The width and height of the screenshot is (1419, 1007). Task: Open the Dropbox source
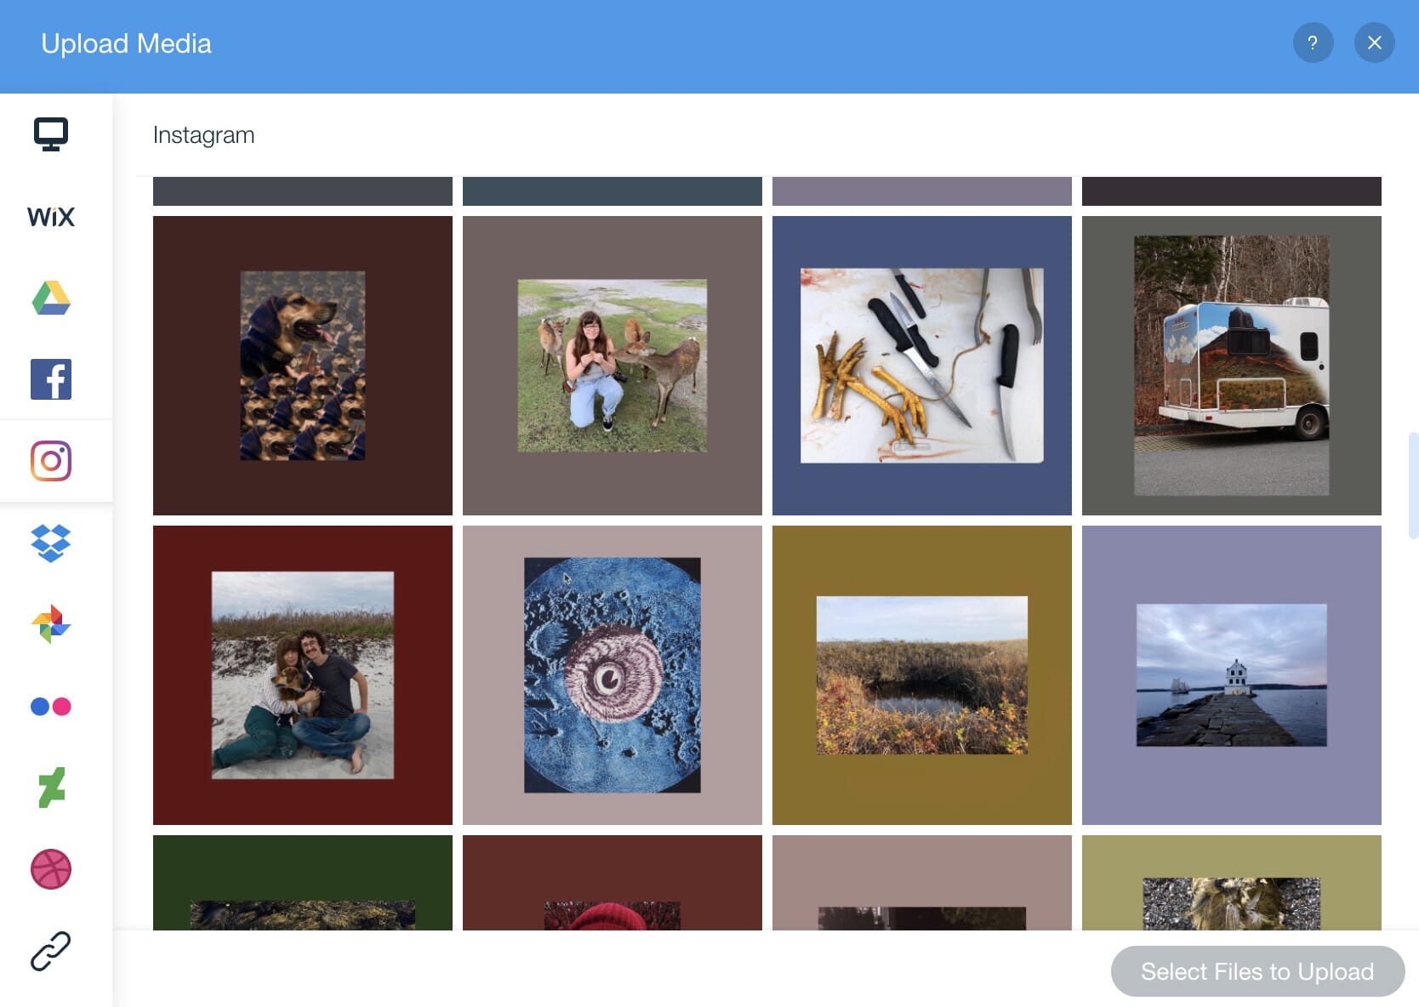[51, 543]
